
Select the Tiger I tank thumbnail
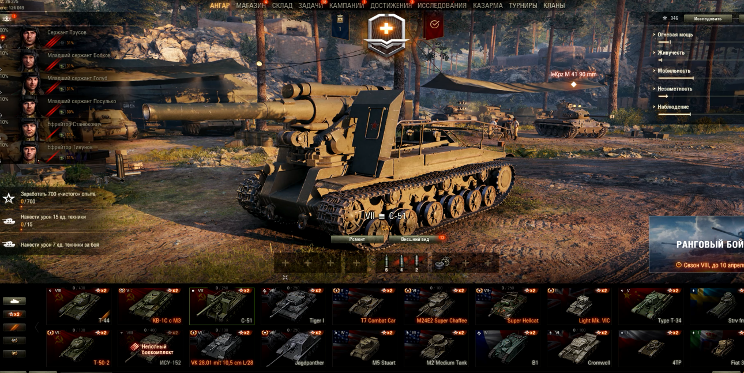pos(293,307)
